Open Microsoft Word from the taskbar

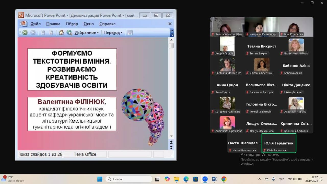[214, 179]
